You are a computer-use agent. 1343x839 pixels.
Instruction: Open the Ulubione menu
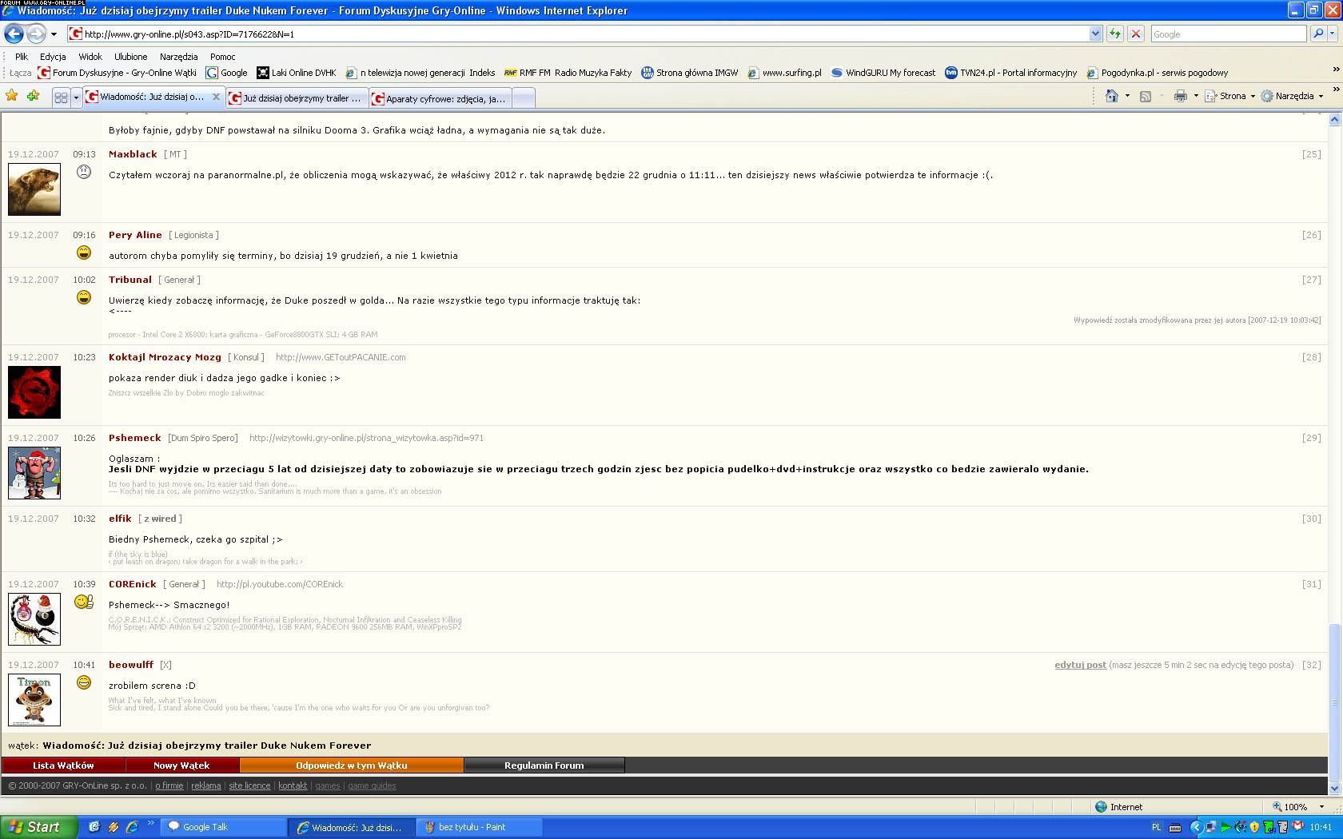click(130, 57)
